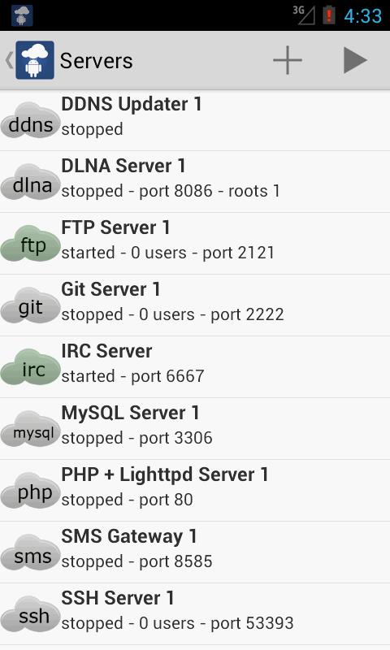This screenshot has width=390, height=650.
Task: Tap the dlna cloud icon
Action: tap(31, 182)
